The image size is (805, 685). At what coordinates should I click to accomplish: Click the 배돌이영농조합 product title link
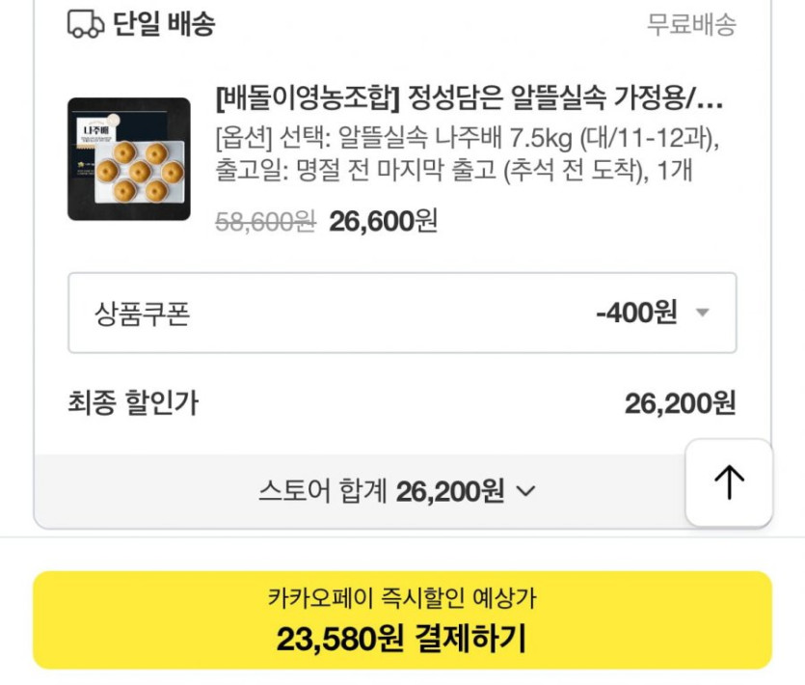[x=469, y=98]
